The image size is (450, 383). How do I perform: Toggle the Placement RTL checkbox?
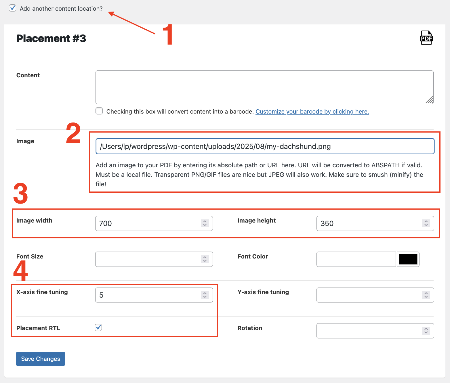pyautogui.click(x=98, y=327)
